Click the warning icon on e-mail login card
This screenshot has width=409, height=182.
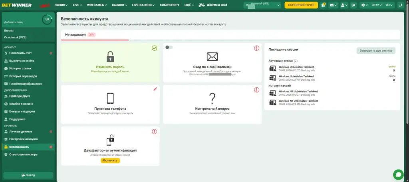click(x=257, y=48)
